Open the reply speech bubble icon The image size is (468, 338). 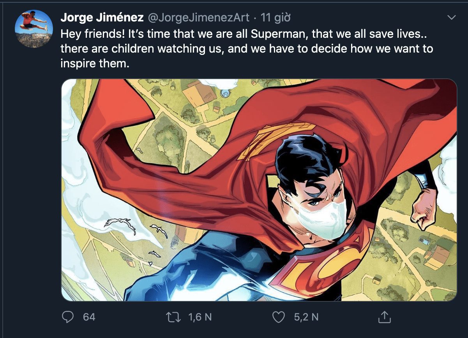coord(68,317)
